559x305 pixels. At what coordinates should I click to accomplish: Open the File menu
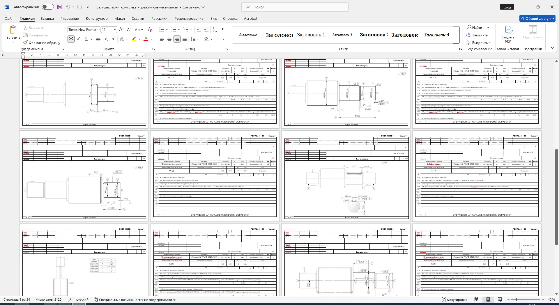(9, 18)
